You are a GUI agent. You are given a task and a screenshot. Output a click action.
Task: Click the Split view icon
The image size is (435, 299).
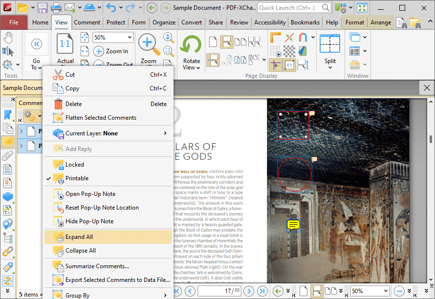(329, 44)
